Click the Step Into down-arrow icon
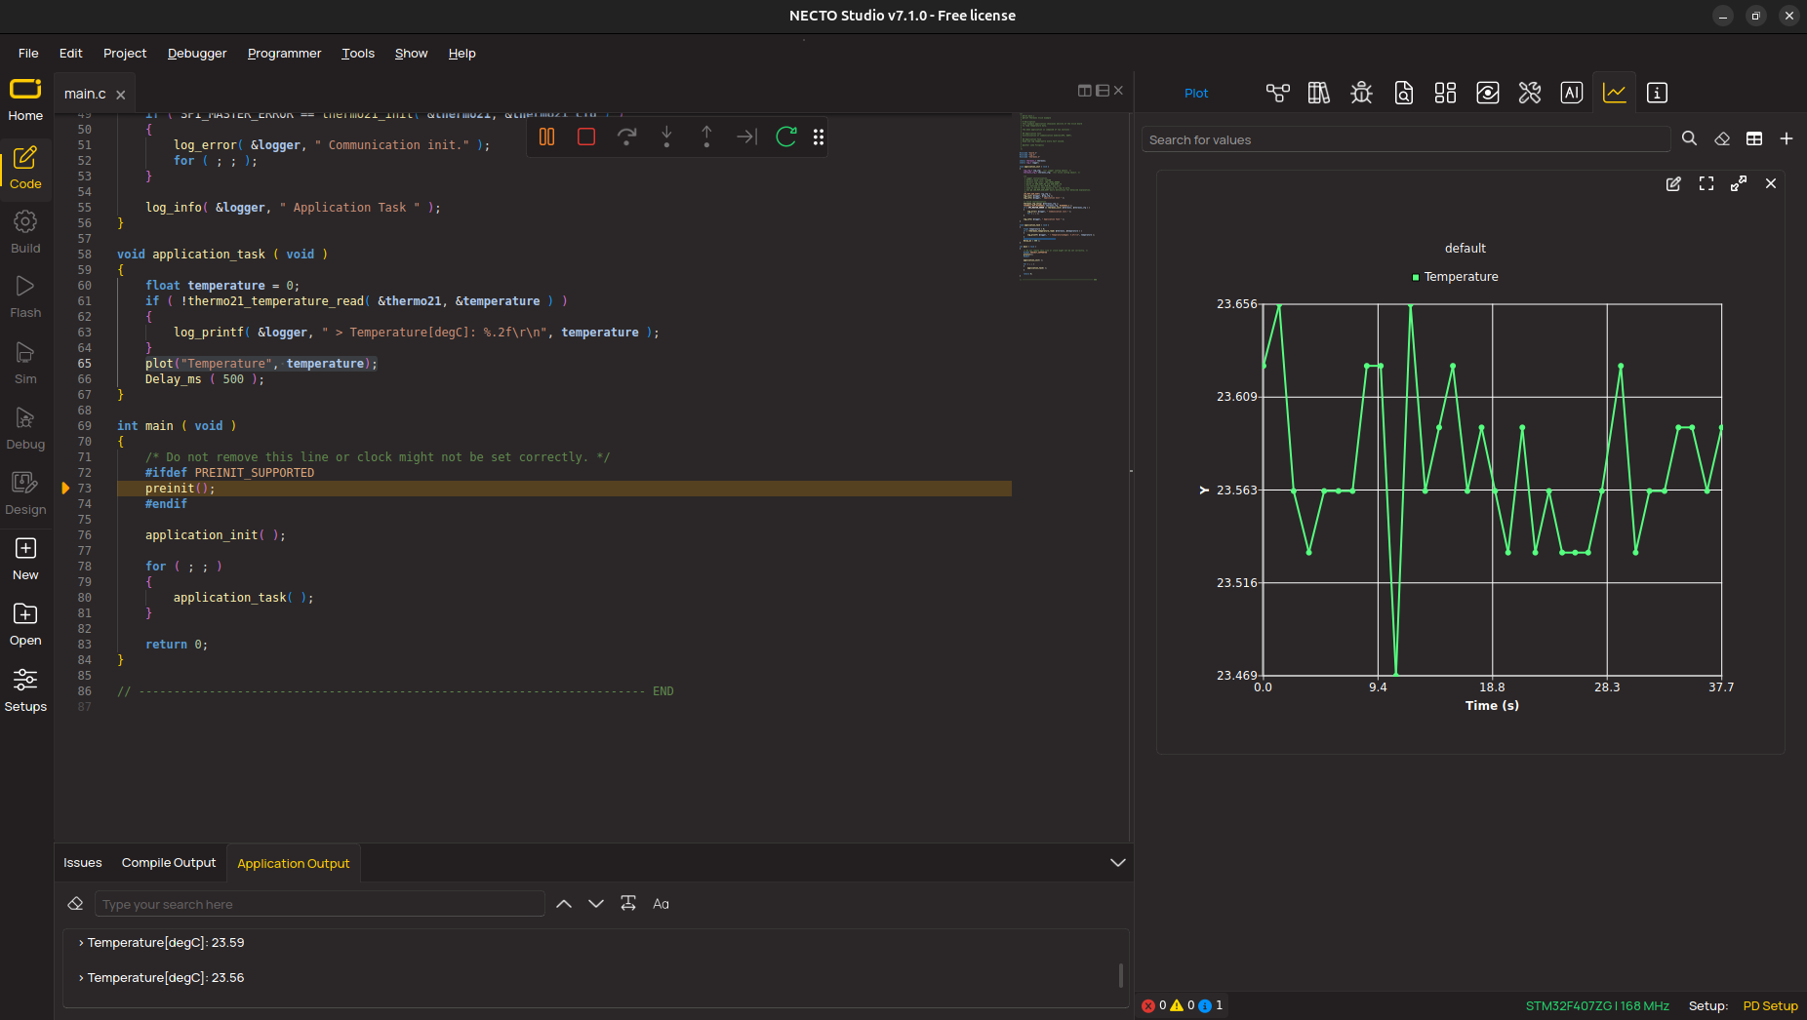 [666, 137]
